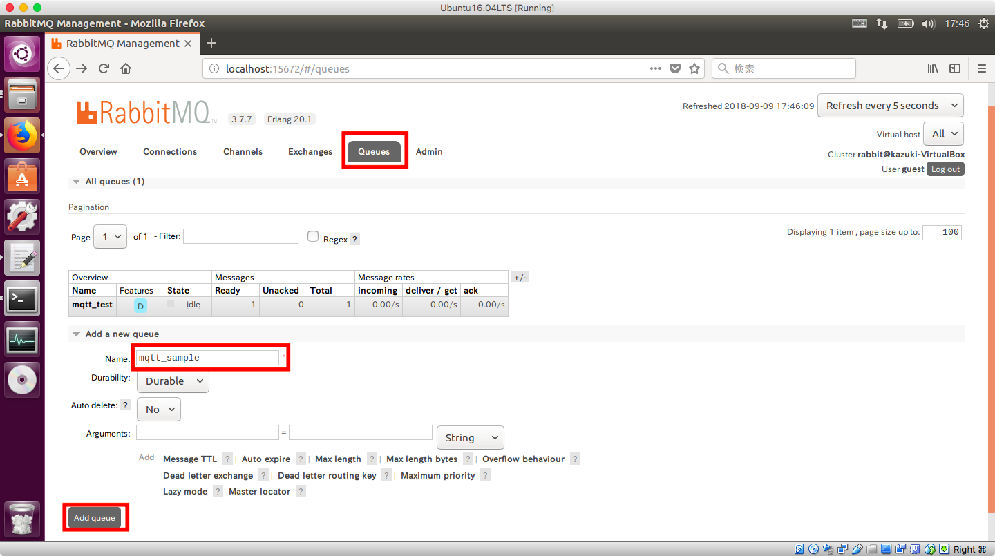Open Firefox library icon
This screenshot has height=556, width=995.
(933, 68)
